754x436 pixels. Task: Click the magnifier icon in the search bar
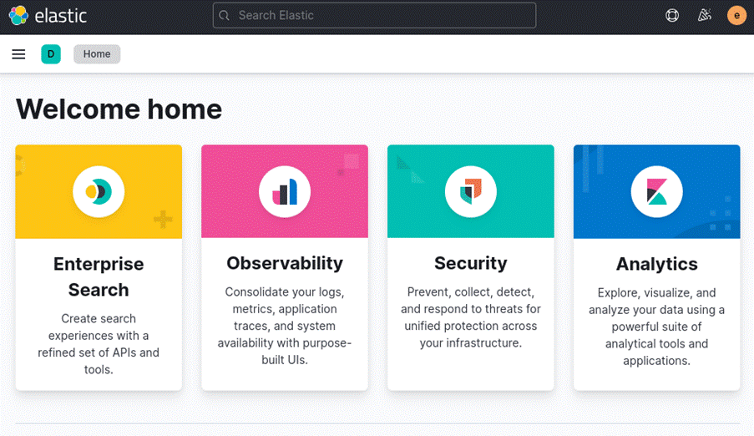[224, 15]
